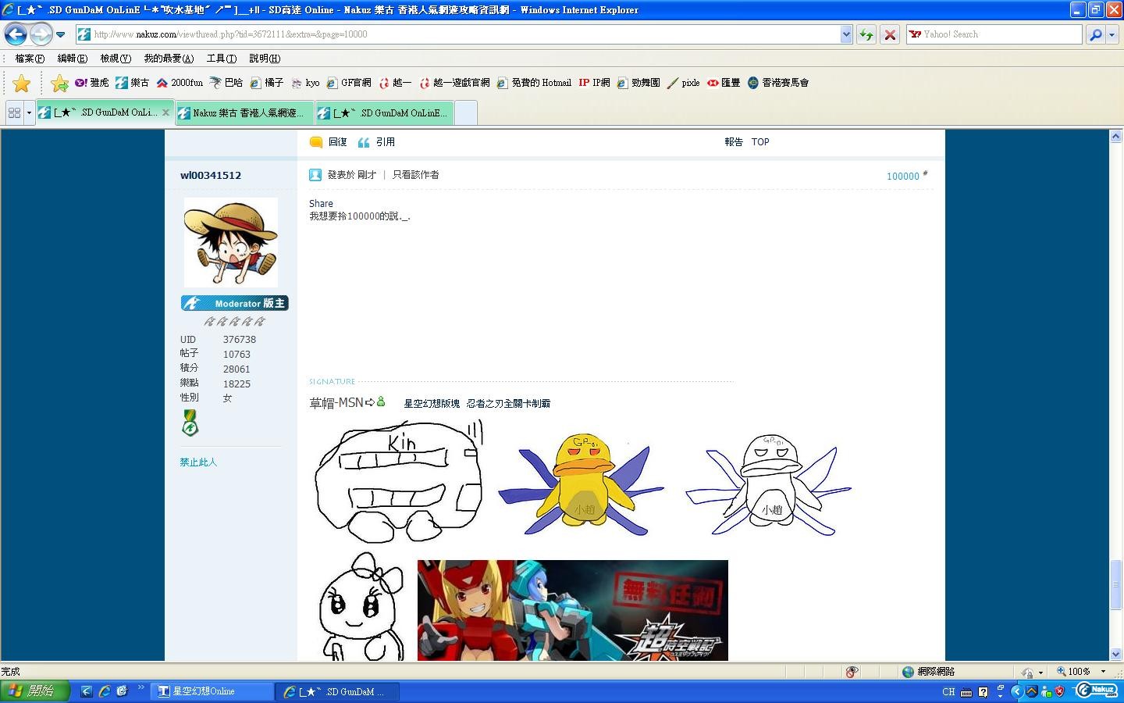The width and height of the screenshot is (1124, 703).
Task: Click the Yahoo! Search box
Action: (x=994, y=34)
